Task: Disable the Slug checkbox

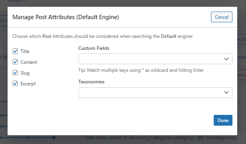Action: 15,73
